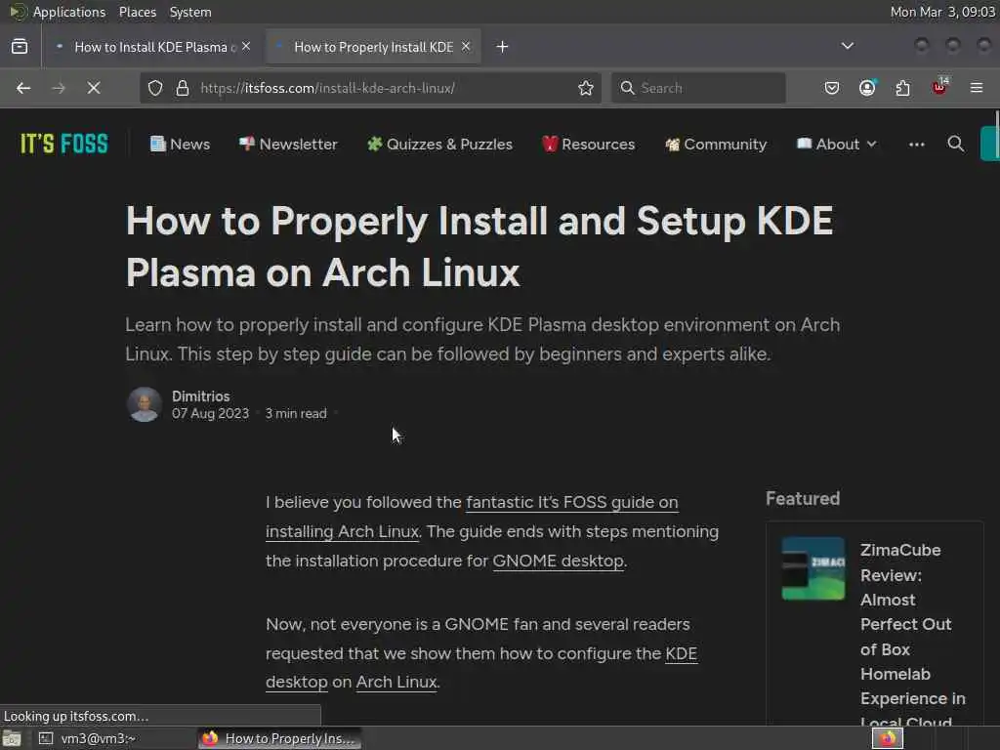Open the ZimaCube Review featured article title
The height and width of the screenshot is (750, 1000).
pos(913,636)
